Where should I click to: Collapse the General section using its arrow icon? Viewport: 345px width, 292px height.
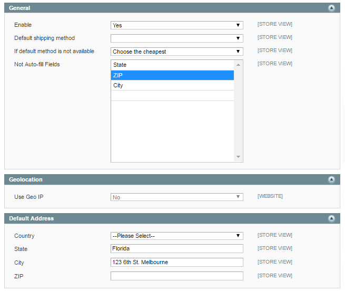tap(331, 8)
